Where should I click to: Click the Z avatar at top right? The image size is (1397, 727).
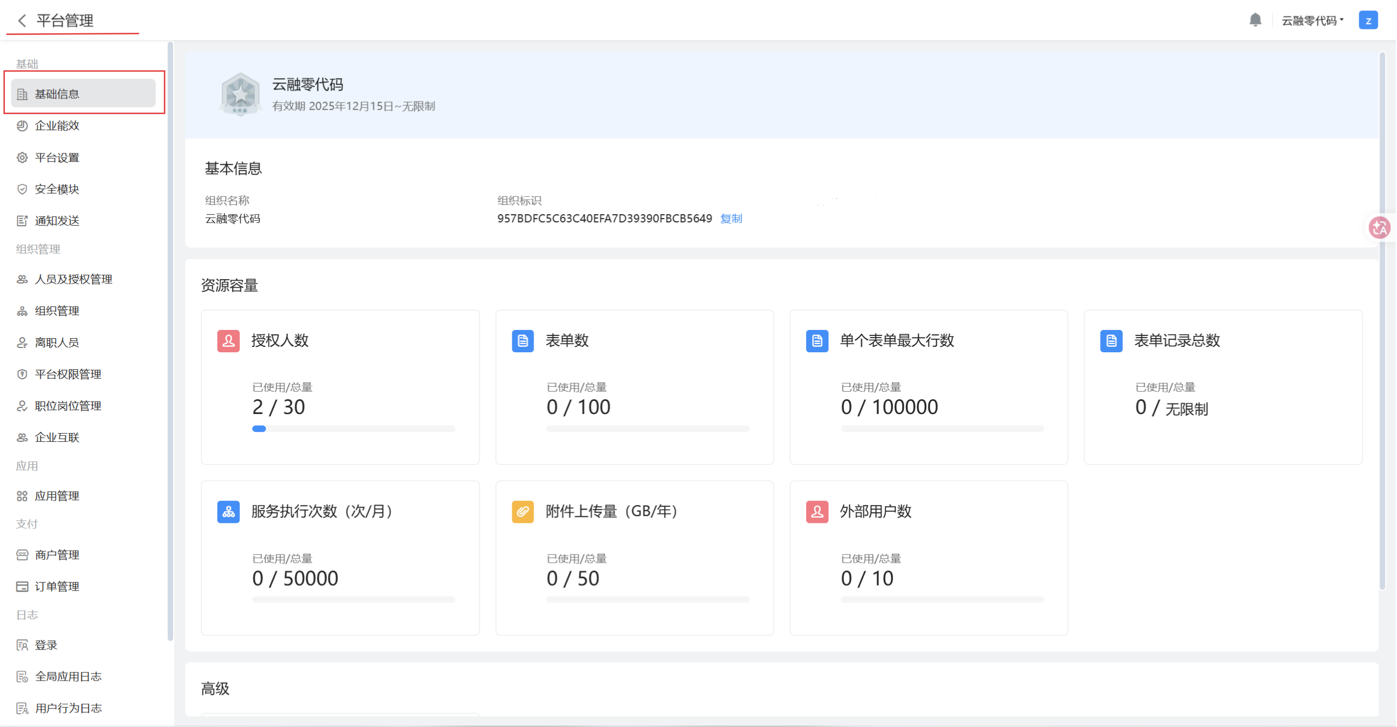point(1368,20)
